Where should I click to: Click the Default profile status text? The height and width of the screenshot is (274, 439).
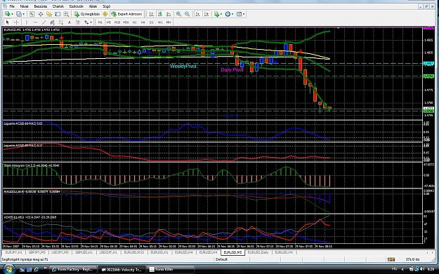[221, 259]
